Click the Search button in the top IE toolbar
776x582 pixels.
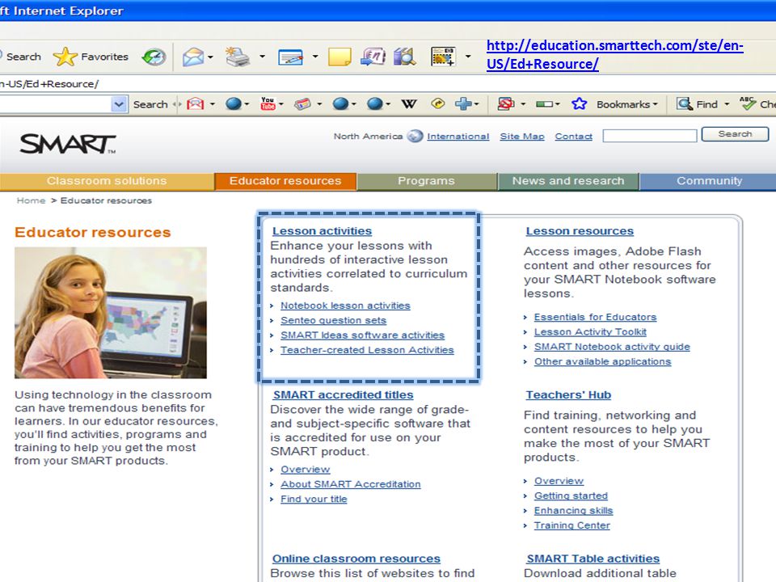coord(20,57)
